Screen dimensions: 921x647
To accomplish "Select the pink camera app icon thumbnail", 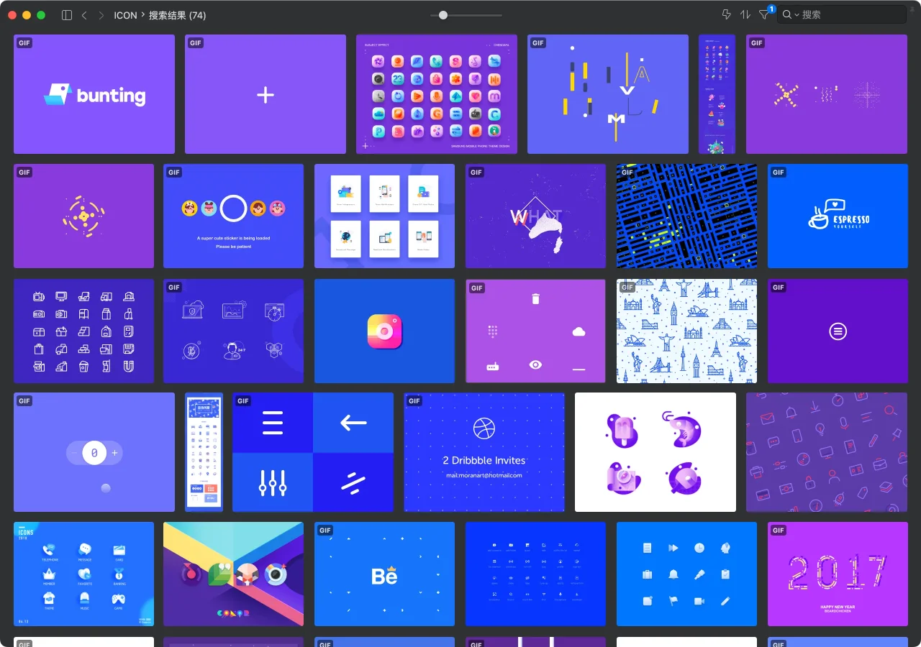I will 384,331.
